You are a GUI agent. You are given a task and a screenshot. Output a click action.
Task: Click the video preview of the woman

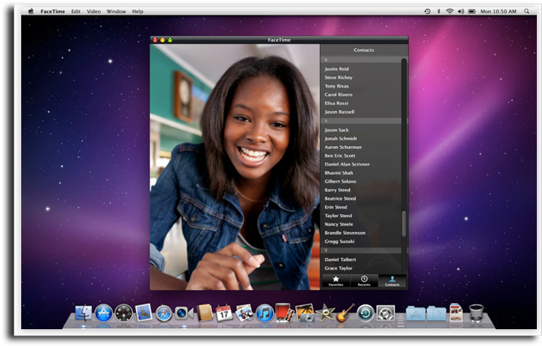pyautogui.click(x=234, y=166)
